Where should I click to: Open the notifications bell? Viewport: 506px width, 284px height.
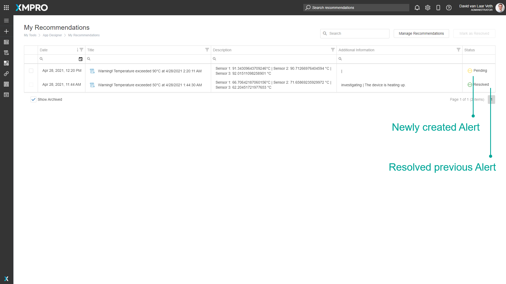pyautogui.click(x=417, y=8)
